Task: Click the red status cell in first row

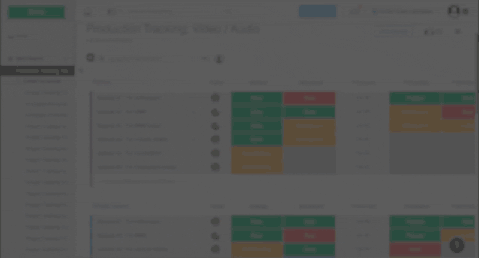Action: (310, 98)
